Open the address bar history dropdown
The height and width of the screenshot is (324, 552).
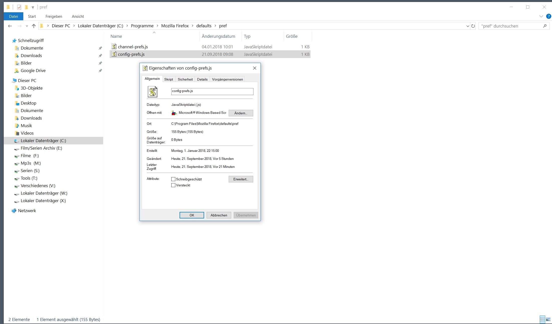(x=467, y=26)
